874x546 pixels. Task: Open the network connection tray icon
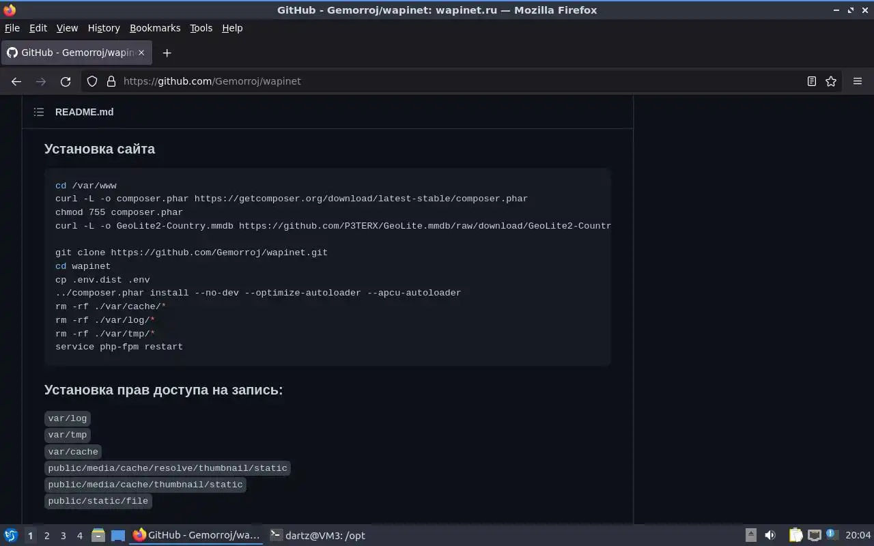pyautogui.click(x=814, y=535)
